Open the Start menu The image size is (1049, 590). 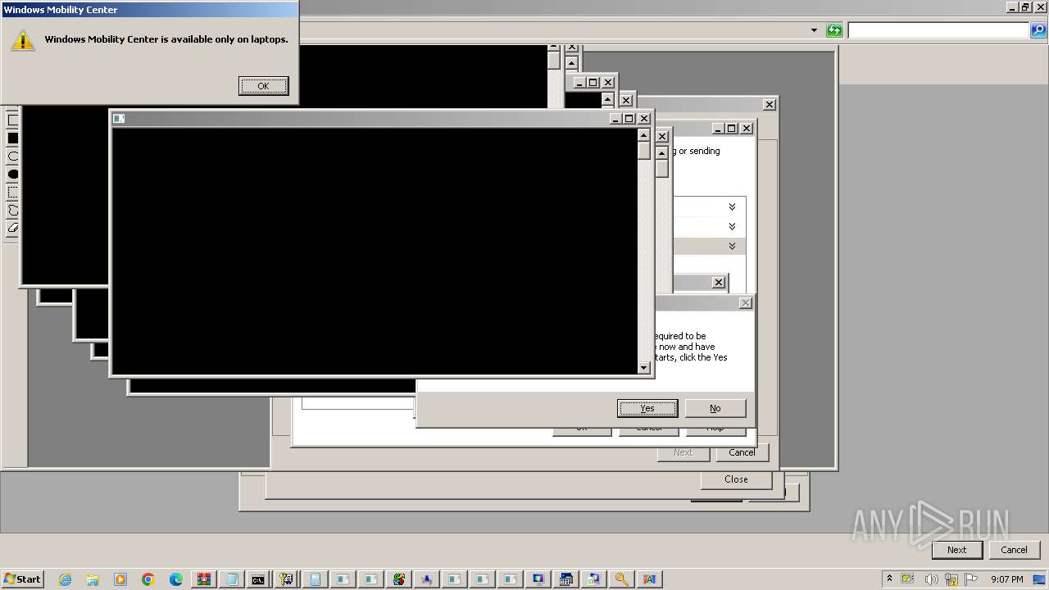pyautogui.click(x=22, y=579)
